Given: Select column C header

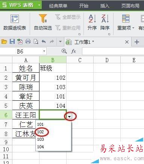Looking at the screenshot, I should (x=80, y=60).
